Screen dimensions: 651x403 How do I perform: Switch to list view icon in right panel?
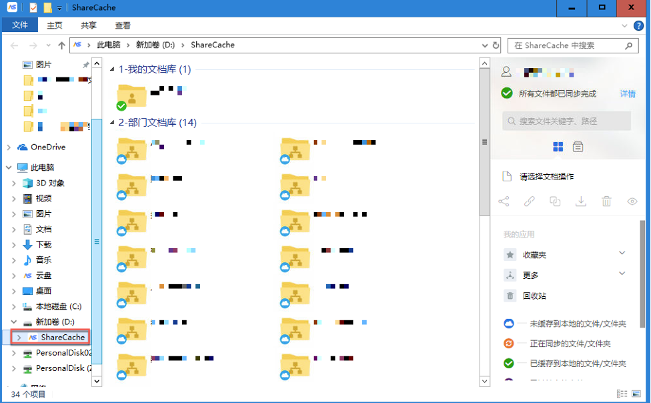pyautogui.click(x=578, y=147)
